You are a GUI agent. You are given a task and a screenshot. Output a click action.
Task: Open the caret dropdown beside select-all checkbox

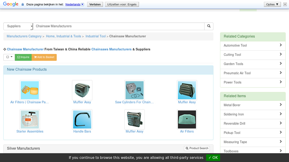(x=12, y=57)
